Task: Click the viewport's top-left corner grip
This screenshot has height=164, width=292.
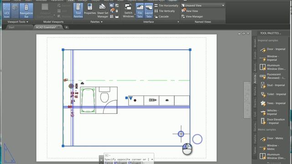Action: pos(63,50)
